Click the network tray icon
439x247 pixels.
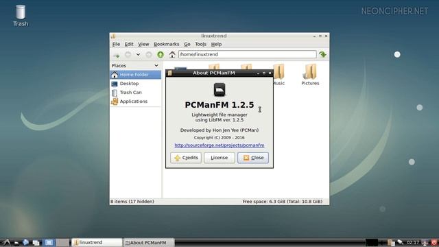coord(400,242)
